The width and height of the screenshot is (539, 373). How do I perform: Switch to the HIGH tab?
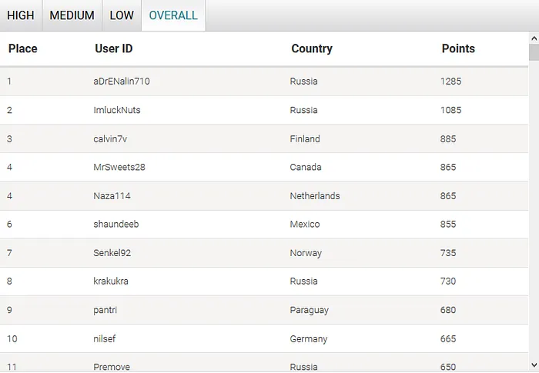click(x=21, y=15)
